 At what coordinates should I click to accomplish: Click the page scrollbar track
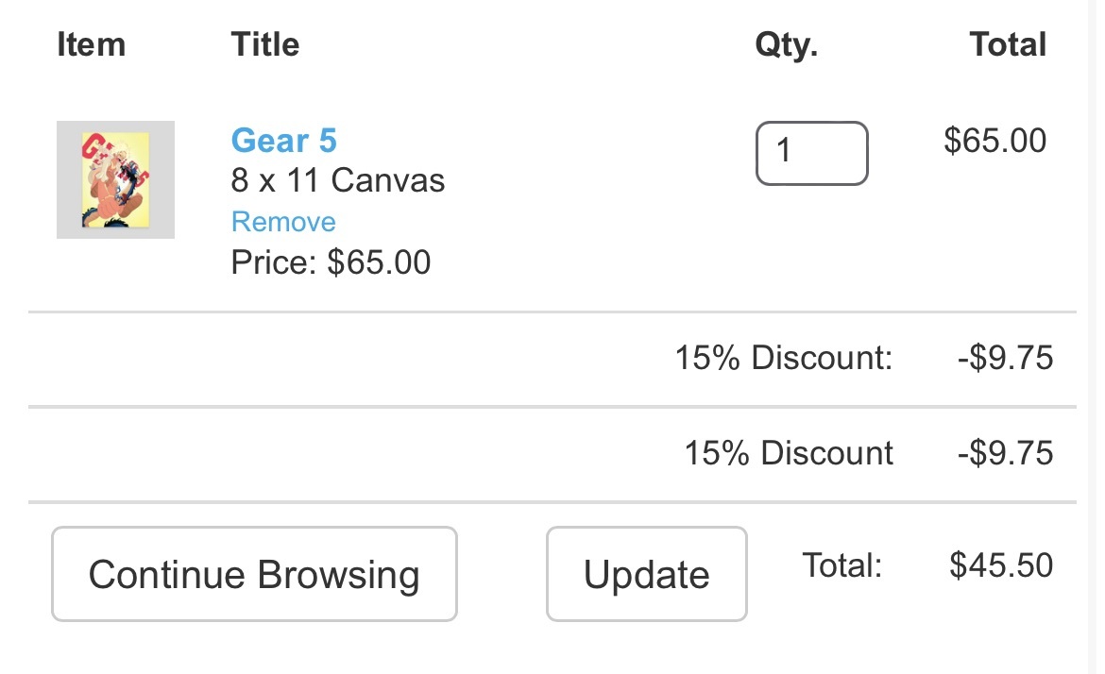click(x=1096, y=337)
